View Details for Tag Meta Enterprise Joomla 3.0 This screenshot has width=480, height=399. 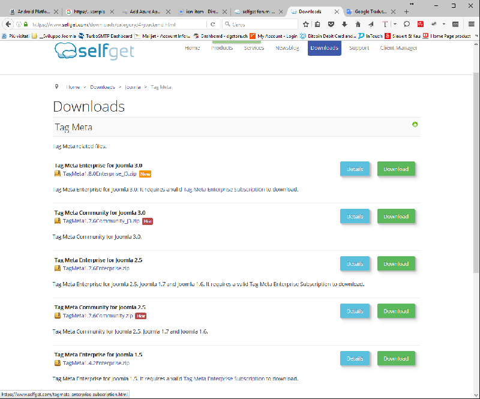(x=355, y=169)
